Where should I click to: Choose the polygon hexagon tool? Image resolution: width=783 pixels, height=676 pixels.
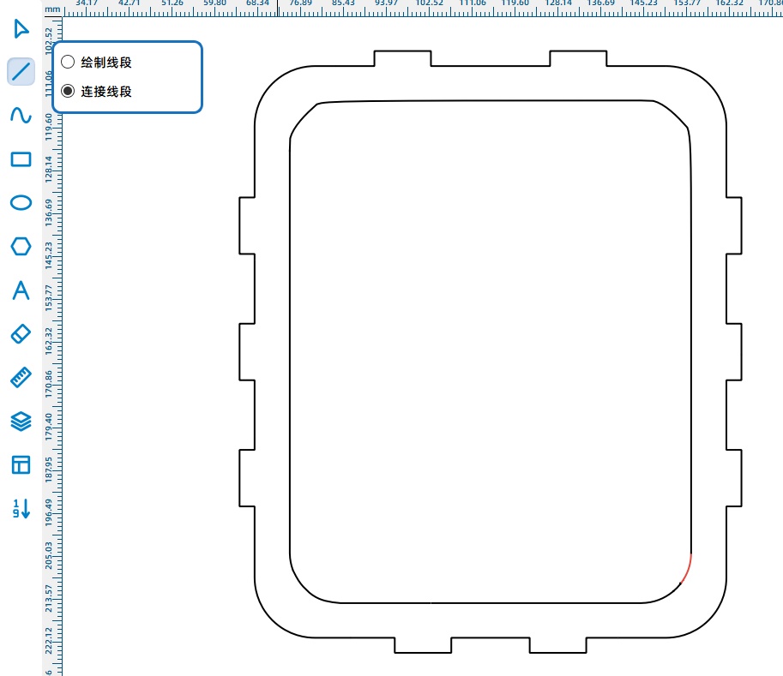21,247
